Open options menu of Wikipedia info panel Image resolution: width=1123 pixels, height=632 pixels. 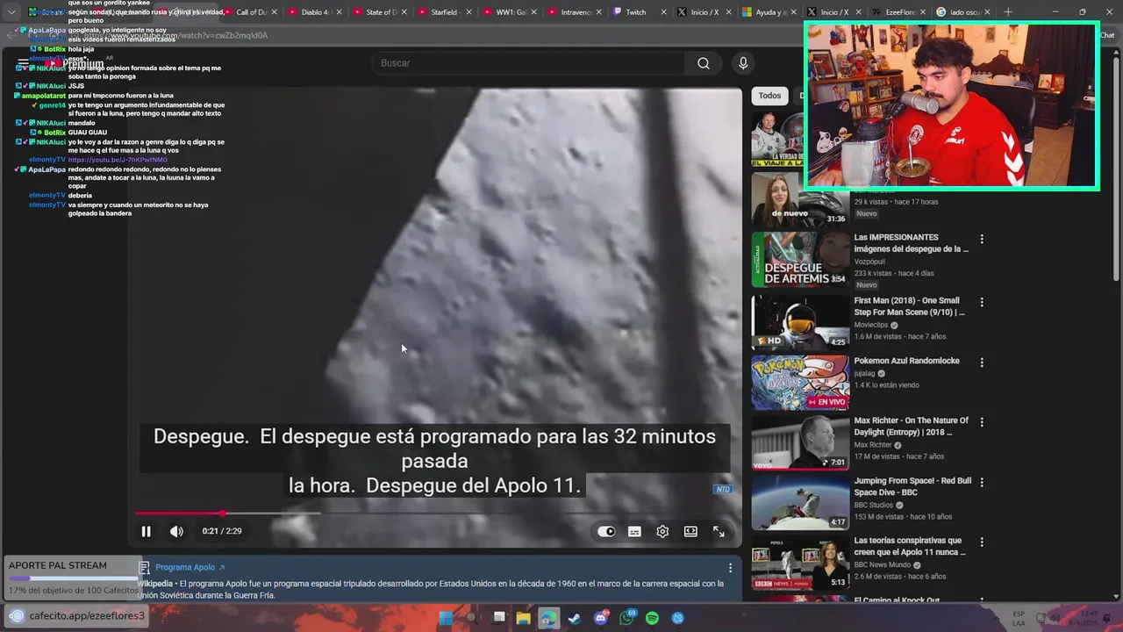click(730, 568)
